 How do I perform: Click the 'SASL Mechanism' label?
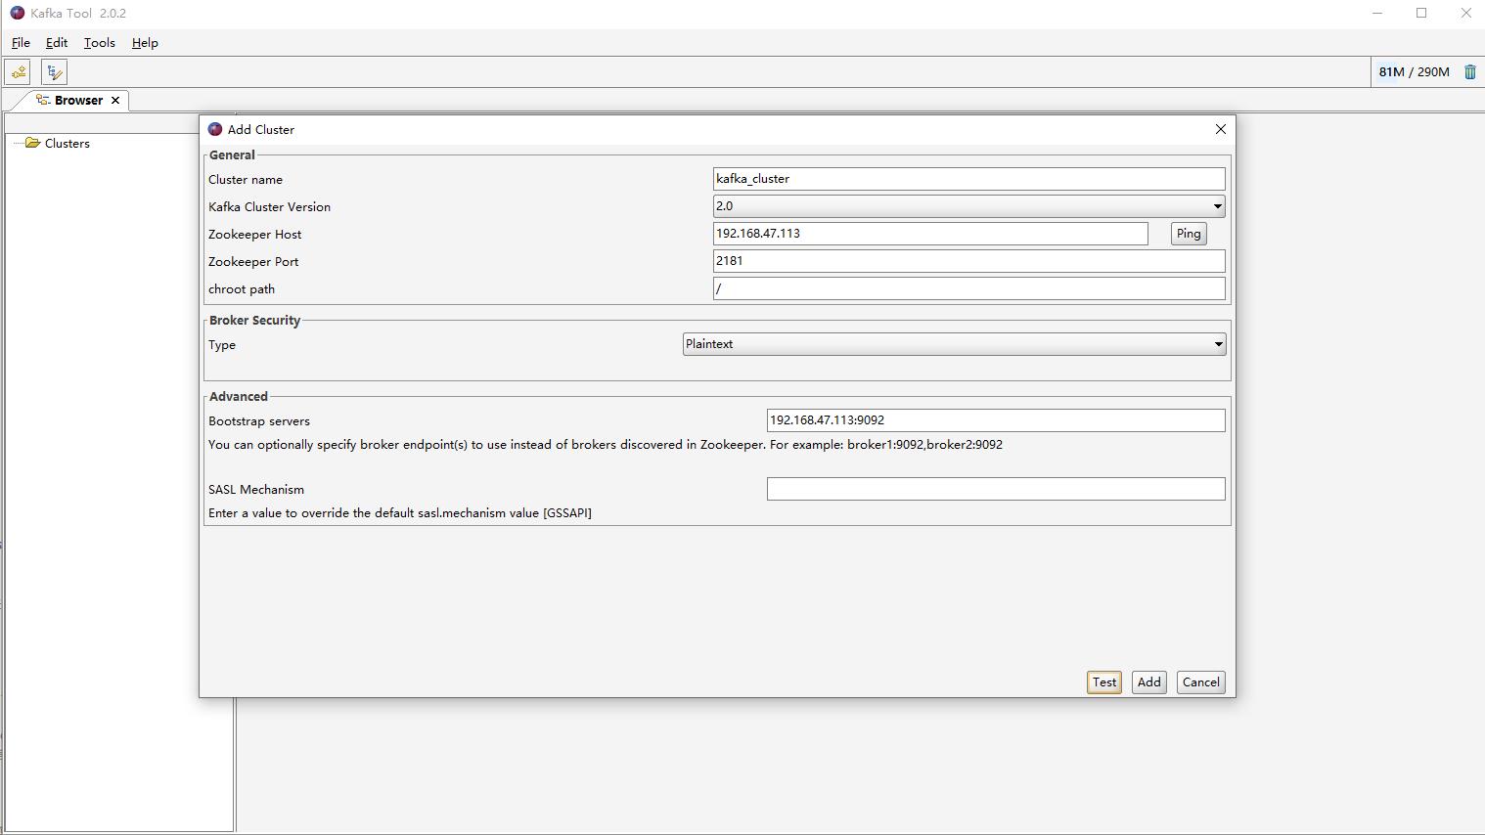(256, 490)
